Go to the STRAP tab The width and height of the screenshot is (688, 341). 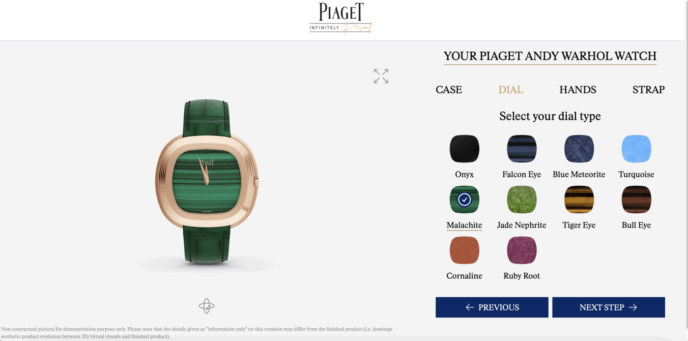(649, 90)
